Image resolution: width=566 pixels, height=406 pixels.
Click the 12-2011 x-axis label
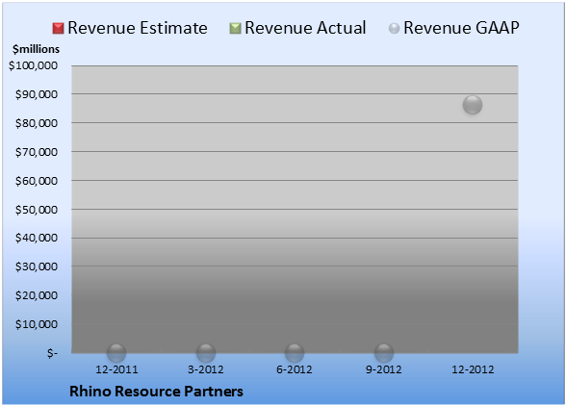[x=116, y=369]
